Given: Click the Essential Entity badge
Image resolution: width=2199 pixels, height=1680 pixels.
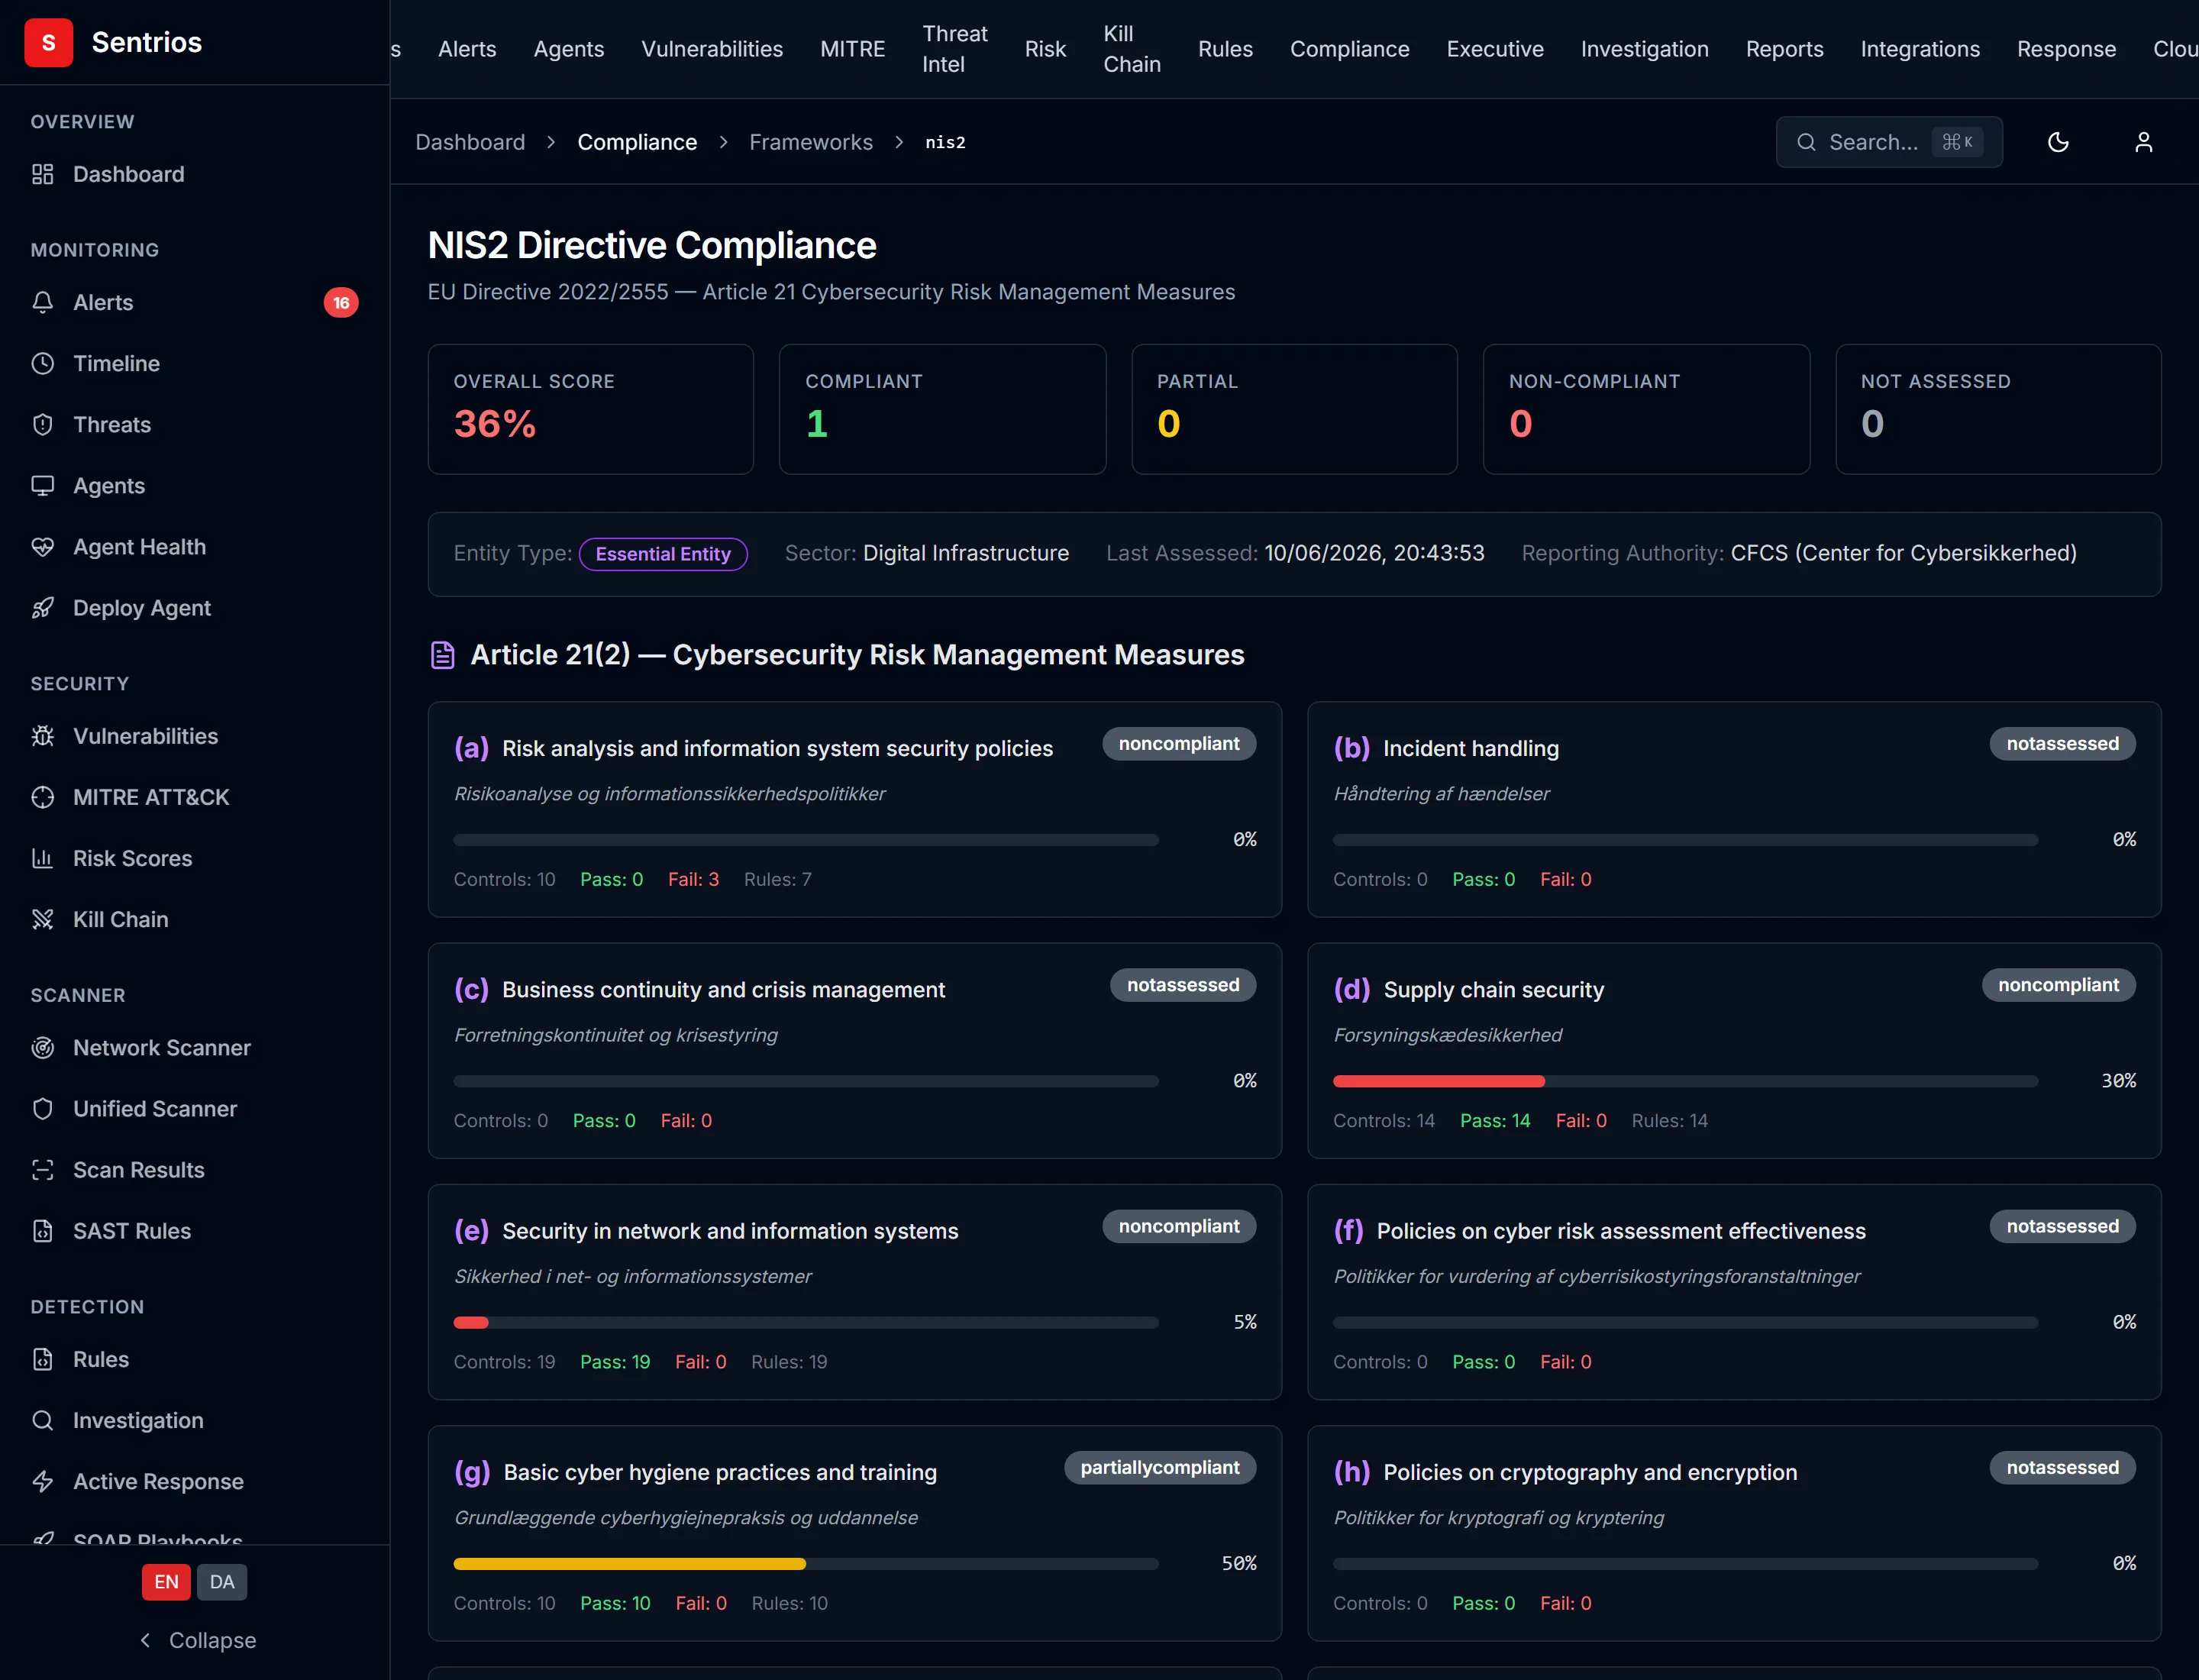Looking at the screenshot, I should click(663, 554).
